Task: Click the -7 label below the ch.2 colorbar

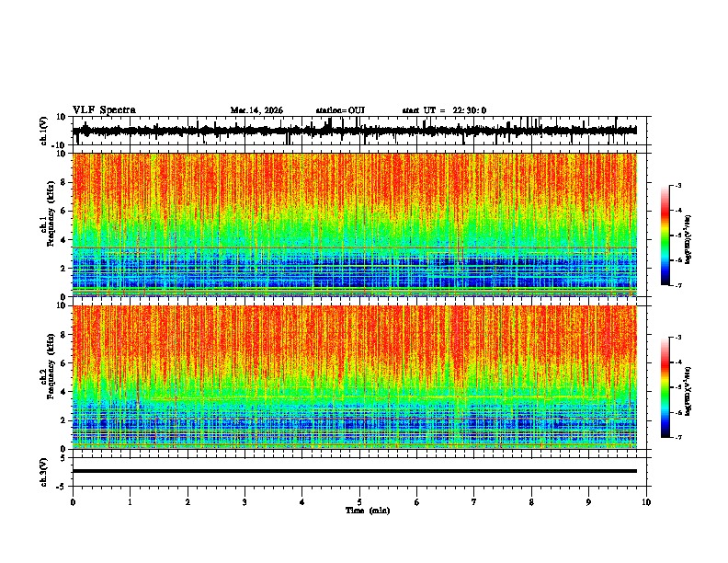Action: (x=677, y=437)
